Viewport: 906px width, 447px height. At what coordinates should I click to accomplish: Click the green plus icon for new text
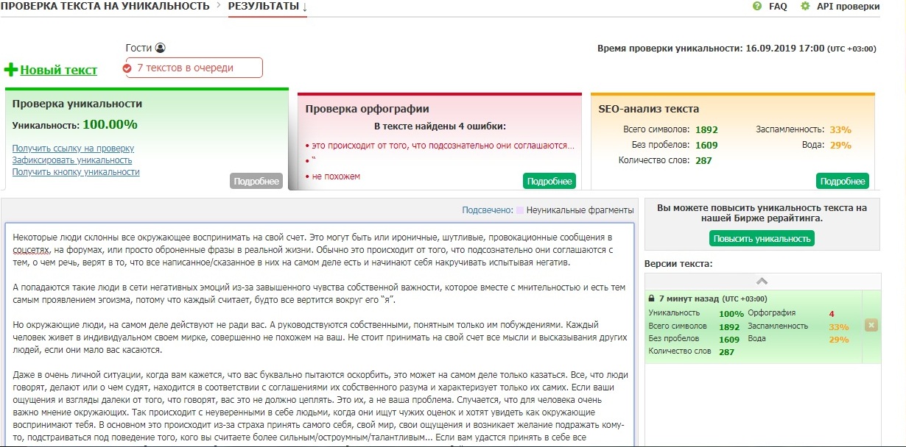11,70
